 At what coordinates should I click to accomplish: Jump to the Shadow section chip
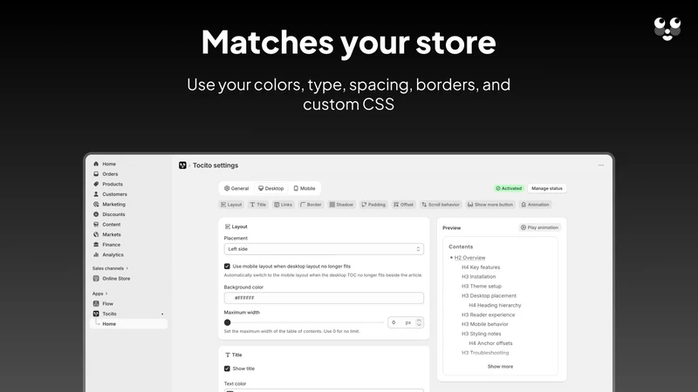[x=341, y=205]
